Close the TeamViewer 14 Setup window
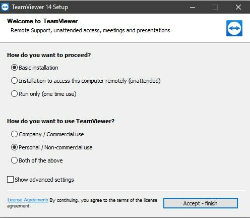 [x=238, y=7]
